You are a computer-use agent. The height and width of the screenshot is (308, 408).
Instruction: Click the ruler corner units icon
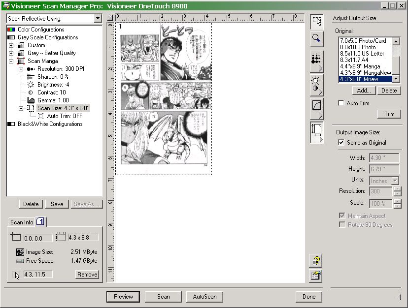pyautogui.click(x=110, y=18)
